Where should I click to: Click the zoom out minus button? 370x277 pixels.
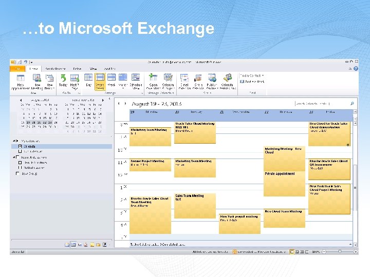point(324,252)
